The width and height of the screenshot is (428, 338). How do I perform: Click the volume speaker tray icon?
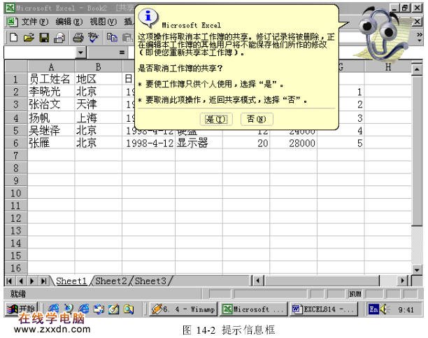click(383, 309)
